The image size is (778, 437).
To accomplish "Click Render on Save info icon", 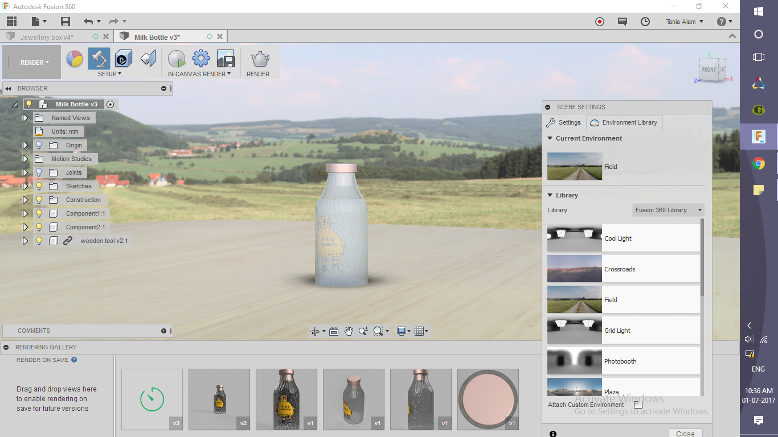I will point(74,360).
